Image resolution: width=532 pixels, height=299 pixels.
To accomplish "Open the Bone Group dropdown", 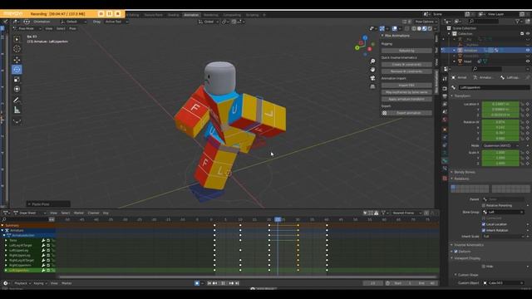I will [x=503, y=212].
